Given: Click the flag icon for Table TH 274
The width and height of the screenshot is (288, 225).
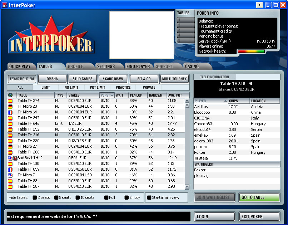Looking at the screenshot, I should point(10,101).
